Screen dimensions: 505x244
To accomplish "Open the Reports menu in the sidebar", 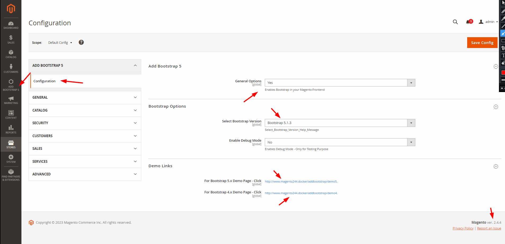I will click(x=11, y=130).
